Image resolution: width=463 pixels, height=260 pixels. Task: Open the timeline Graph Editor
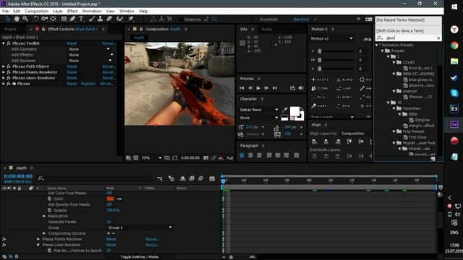[212, 178]
